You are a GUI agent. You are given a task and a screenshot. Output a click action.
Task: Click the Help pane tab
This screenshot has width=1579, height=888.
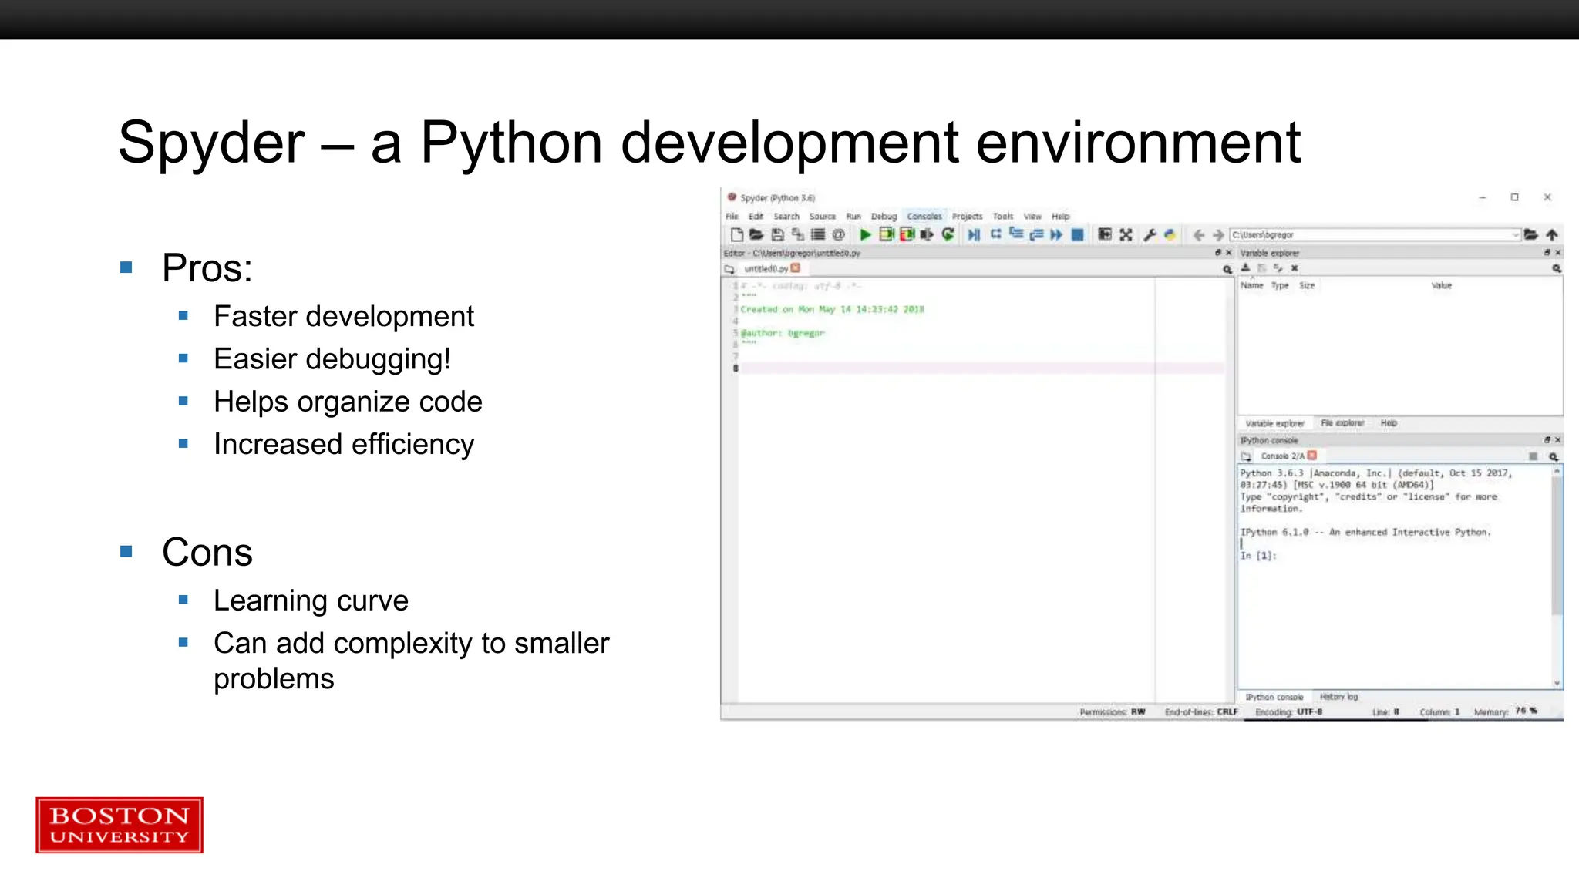[1389, 423]
